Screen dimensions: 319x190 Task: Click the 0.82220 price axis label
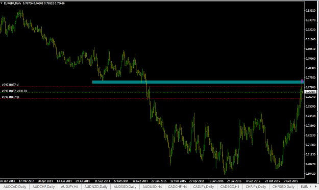[311, 30]
